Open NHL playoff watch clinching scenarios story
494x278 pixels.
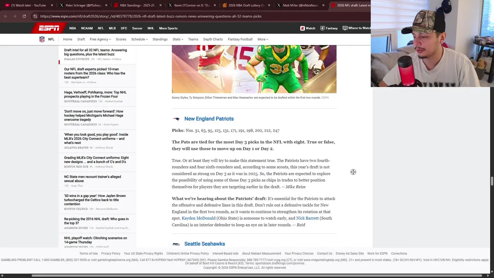95,240
